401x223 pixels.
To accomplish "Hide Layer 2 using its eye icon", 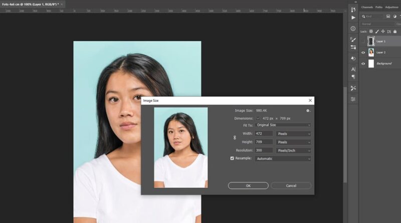I will click(x=363, y=52).
